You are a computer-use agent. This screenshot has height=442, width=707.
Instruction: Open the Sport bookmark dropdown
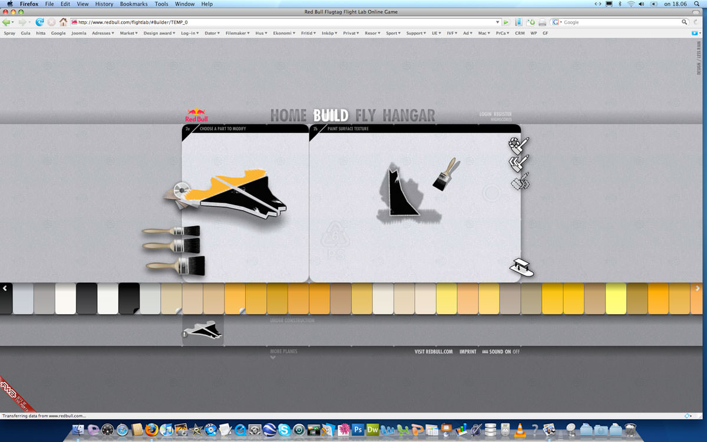pos(393,33)
